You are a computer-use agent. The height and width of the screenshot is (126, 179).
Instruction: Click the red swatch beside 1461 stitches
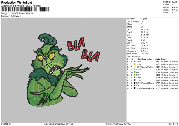135,86
